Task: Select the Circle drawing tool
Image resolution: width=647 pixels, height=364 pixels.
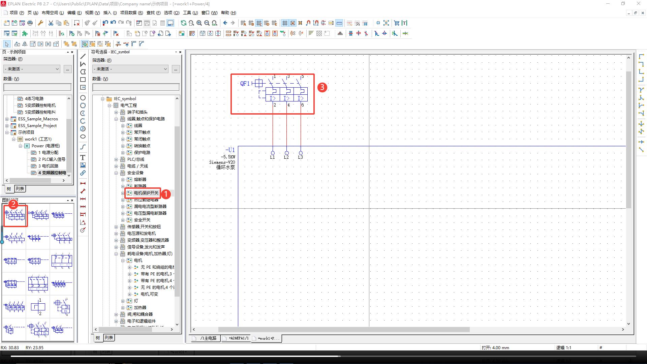Action: (83, 98)
